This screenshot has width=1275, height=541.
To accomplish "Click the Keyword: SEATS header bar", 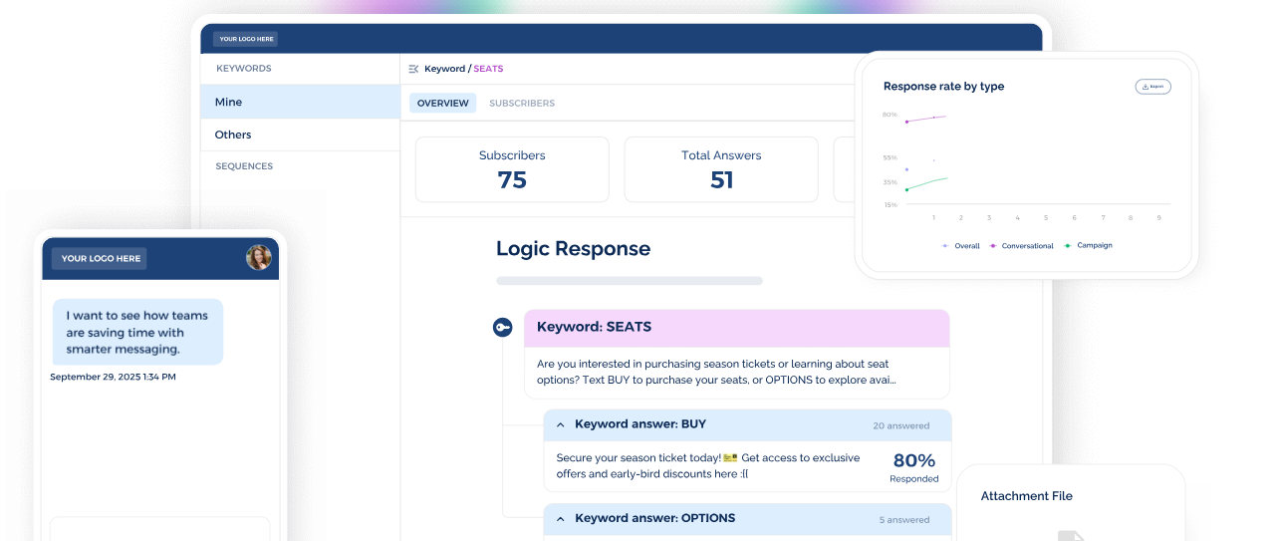I will 737,328.
